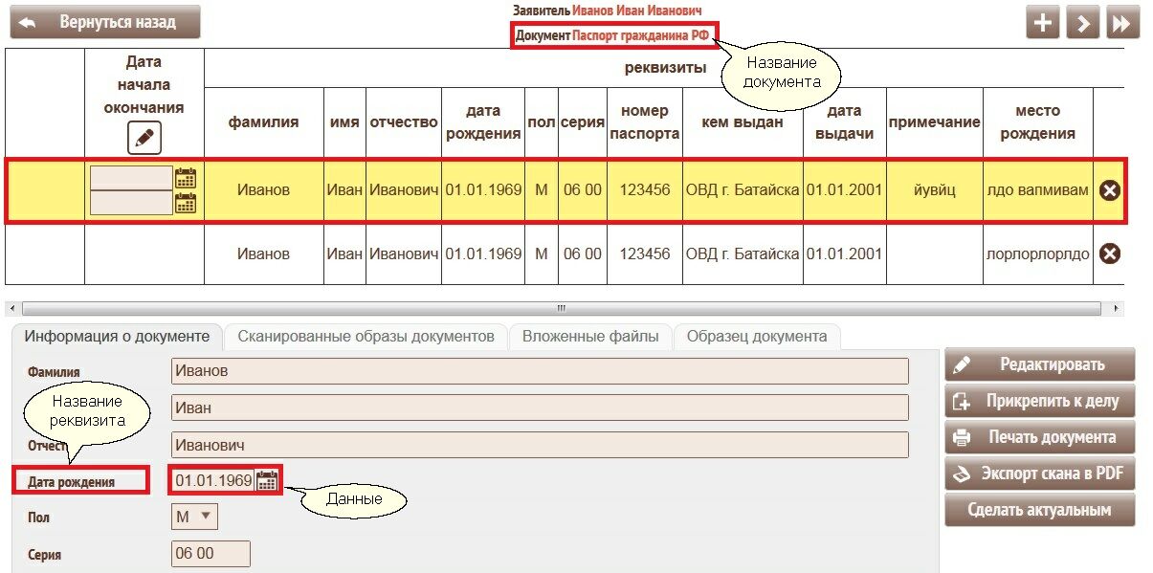Delete the highlighted row with X icon
1153x573 pixels.
(x=1109, y=191)
